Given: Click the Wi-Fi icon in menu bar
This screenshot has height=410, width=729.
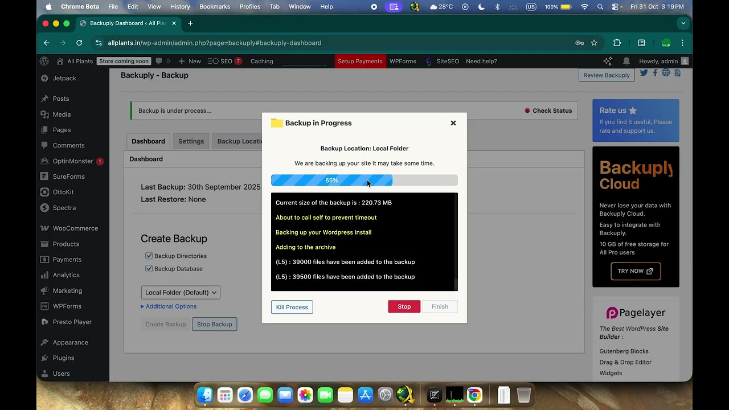Looking at the screenshot, I should [x=584, y=6].
